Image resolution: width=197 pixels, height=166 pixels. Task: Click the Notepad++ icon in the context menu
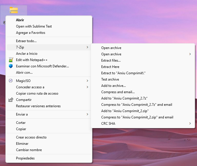click(11, 60)
